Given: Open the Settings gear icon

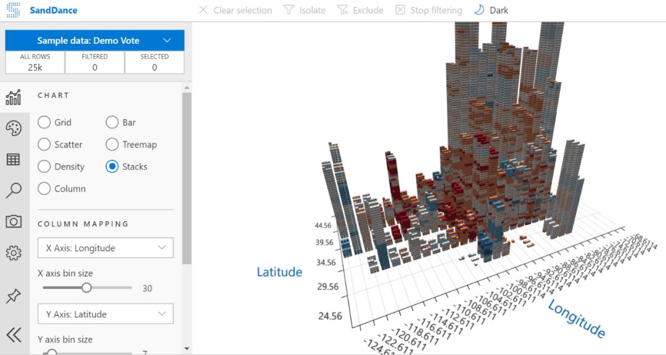Looking at the screenshot, I should click(14, 253).
